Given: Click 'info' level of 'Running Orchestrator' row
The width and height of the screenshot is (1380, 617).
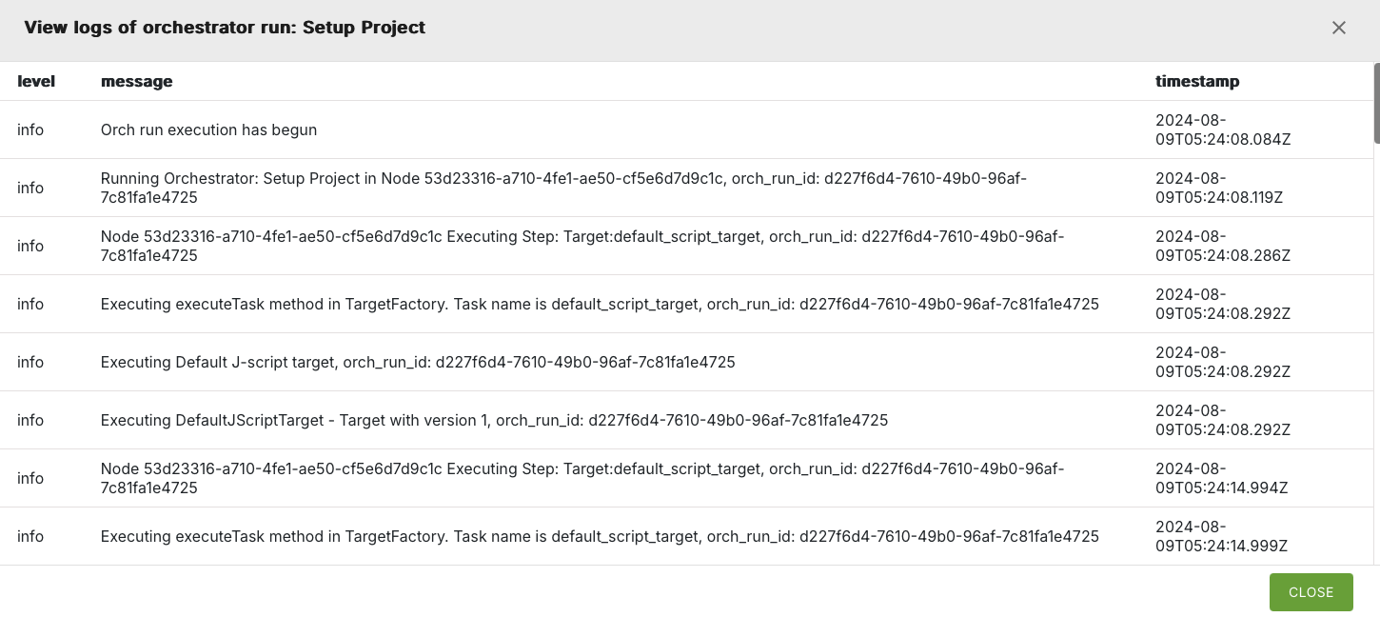Looking at the screenshot, I should pyautogui.click(x=30, y=188).
